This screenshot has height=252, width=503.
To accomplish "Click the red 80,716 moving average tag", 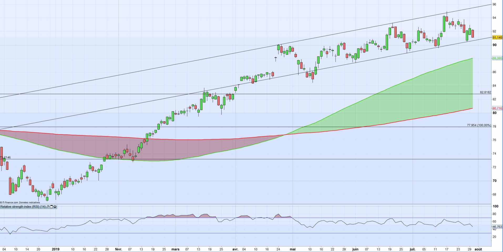I will click(497, 108).
